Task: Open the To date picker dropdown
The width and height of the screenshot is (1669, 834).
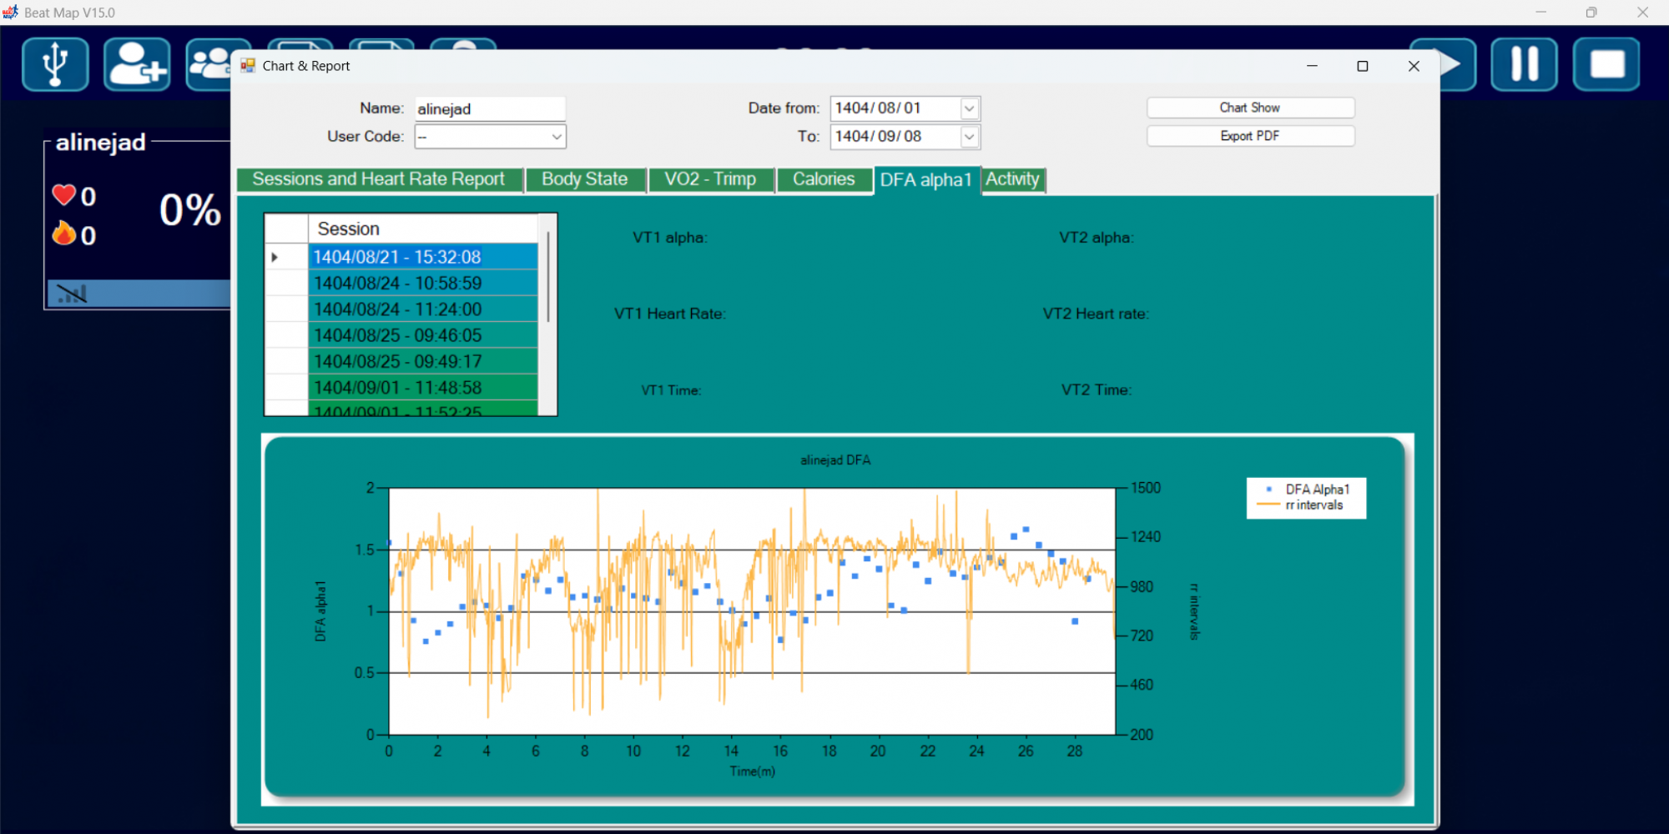Action: [x=969, y=137]
